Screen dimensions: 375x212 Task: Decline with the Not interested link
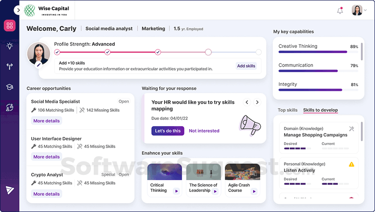(x=204, y=131)
